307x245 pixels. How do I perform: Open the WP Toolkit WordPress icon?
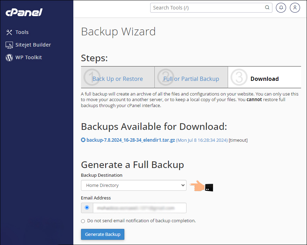(x=9, y=58)
